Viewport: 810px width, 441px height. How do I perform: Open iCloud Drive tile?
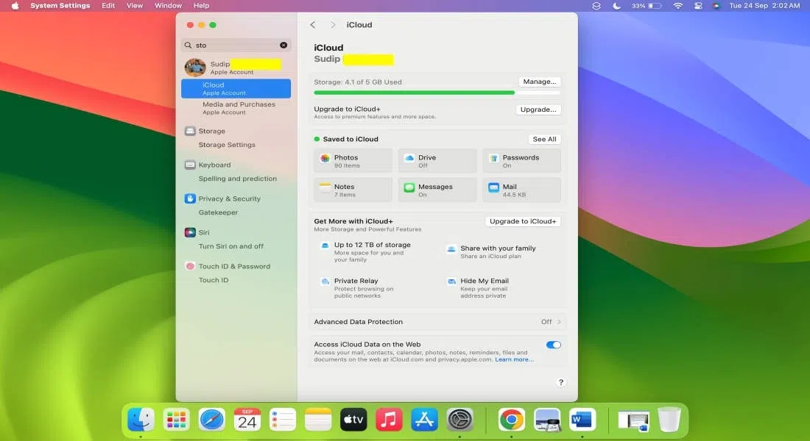(x=437, y=161)
